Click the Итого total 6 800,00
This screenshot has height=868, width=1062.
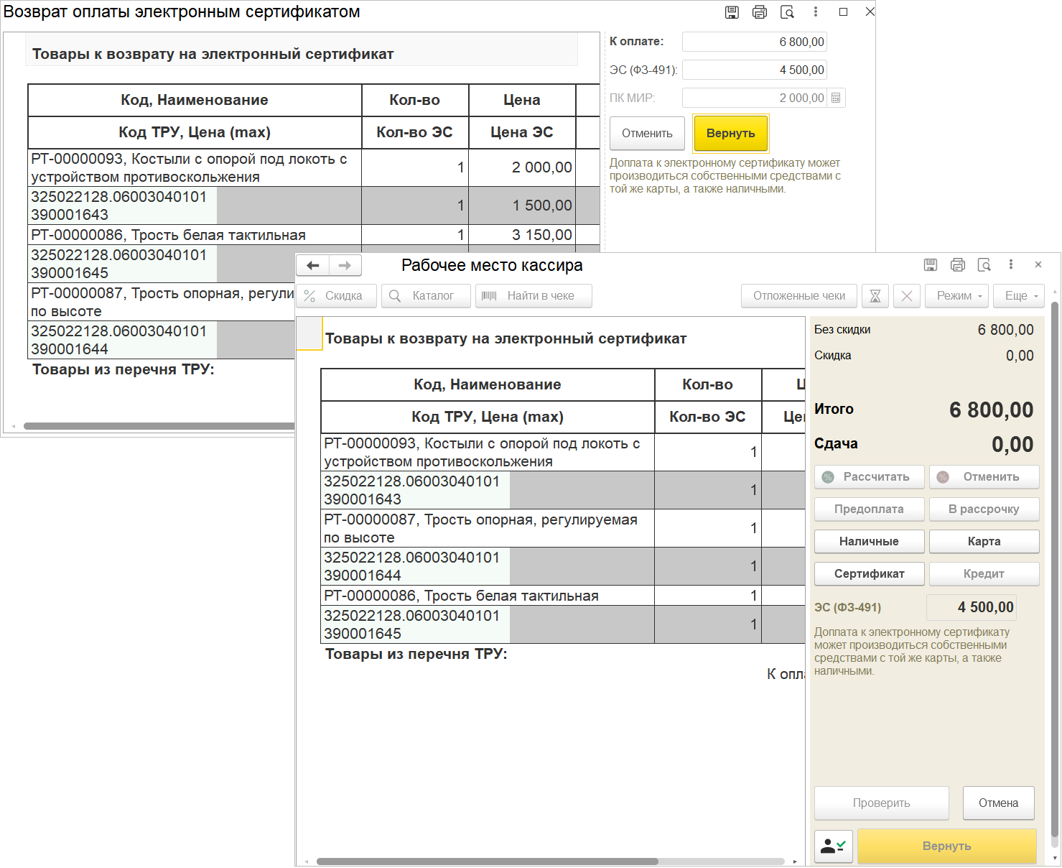(992, 410)
